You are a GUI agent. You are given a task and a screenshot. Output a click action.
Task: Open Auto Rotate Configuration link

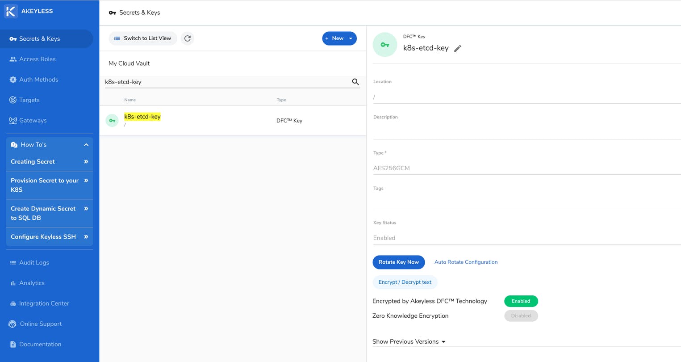(466, 262)
